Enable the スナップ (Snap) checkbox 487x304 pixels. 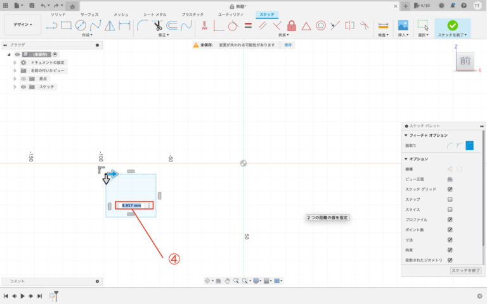click(x=450, y=199)
